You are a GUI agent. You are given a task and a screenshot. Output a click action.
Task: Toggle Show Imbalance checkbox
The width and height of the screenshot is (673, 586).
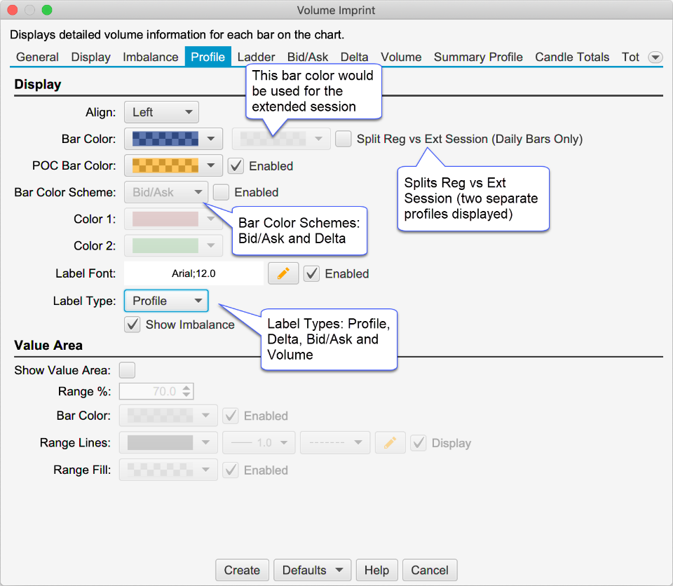(132, 325)
